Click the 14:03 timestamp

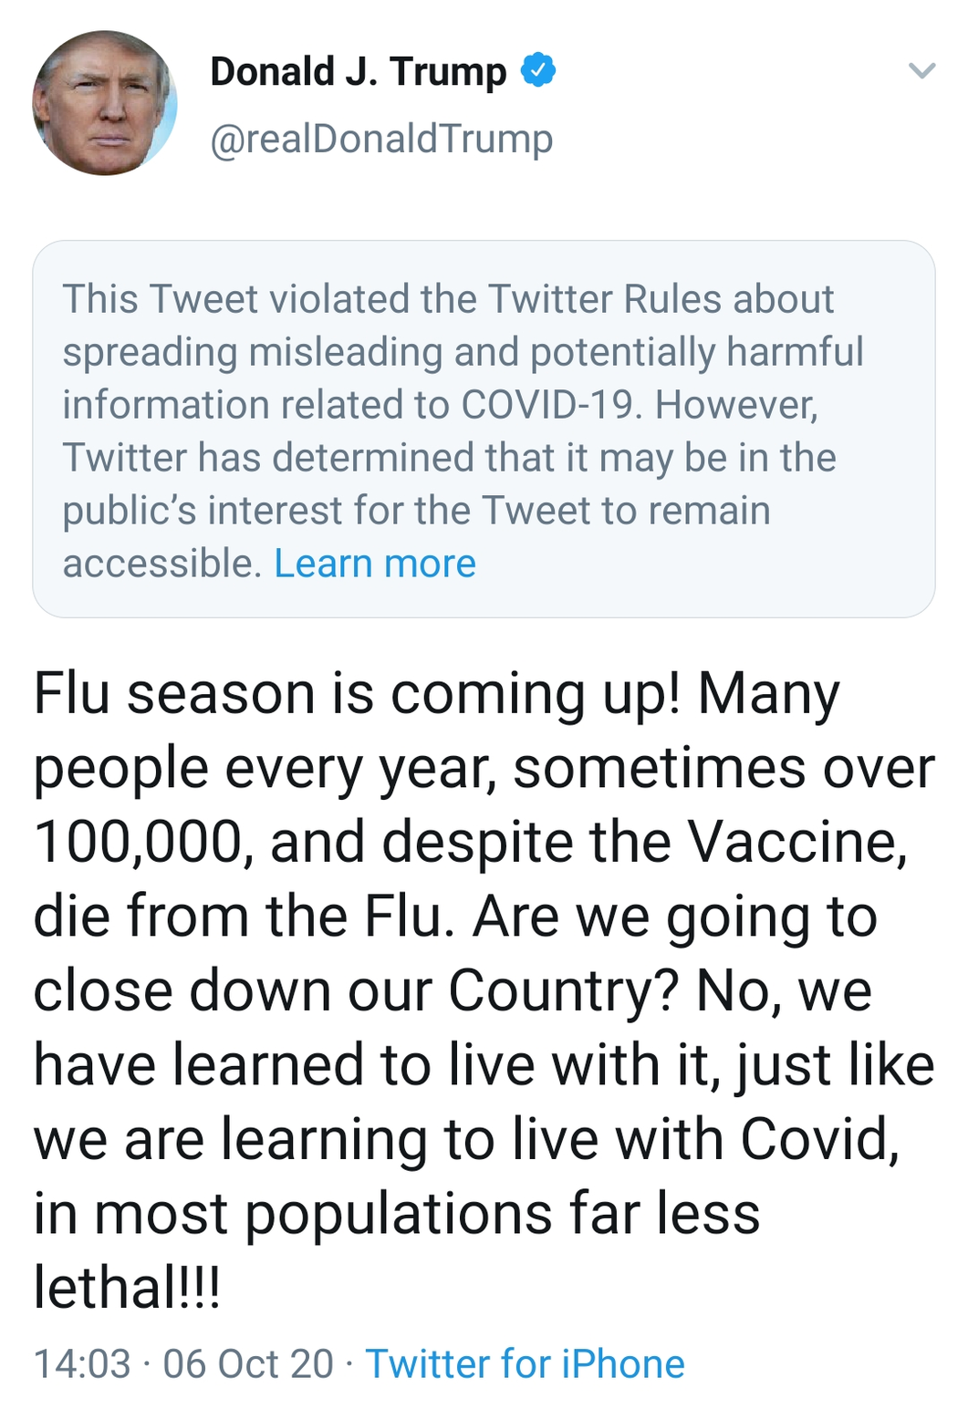click(82, 1364)
